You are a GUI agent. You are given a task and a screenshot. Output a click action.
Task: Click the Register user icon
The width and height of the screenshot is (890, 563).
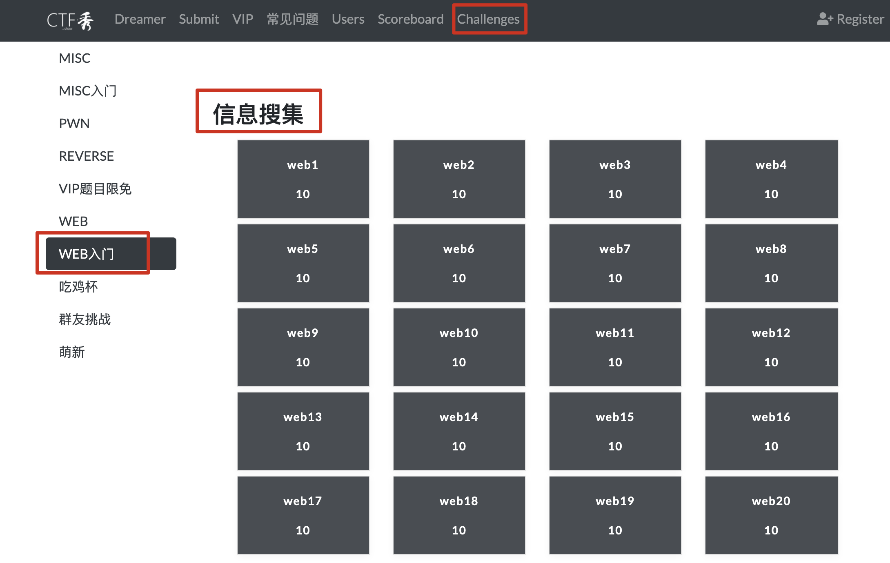tap(825, 19)
